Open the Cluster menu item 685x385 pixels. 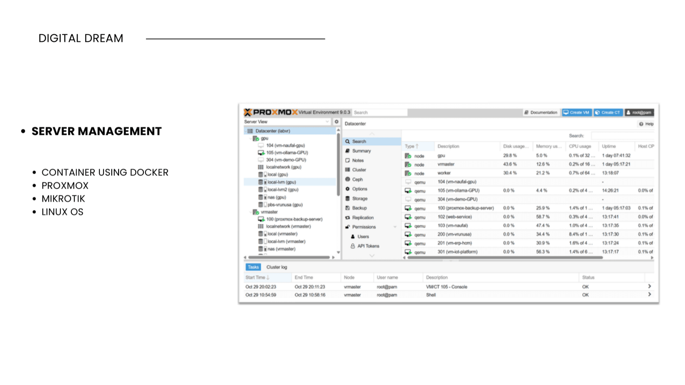pyautogui.click(x=372, y=170)
